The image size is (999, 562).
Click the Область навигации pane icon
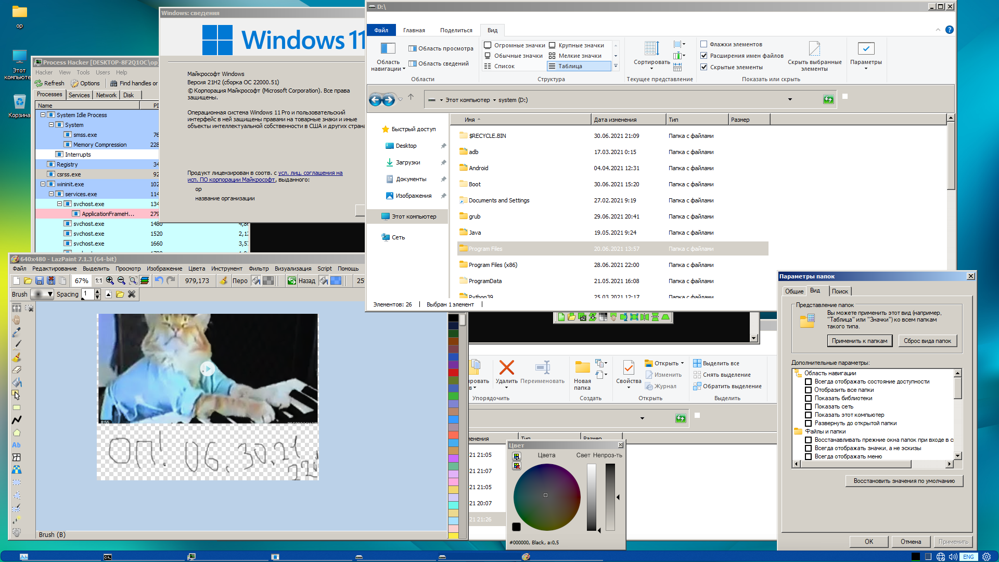click(x=388, y=48)
